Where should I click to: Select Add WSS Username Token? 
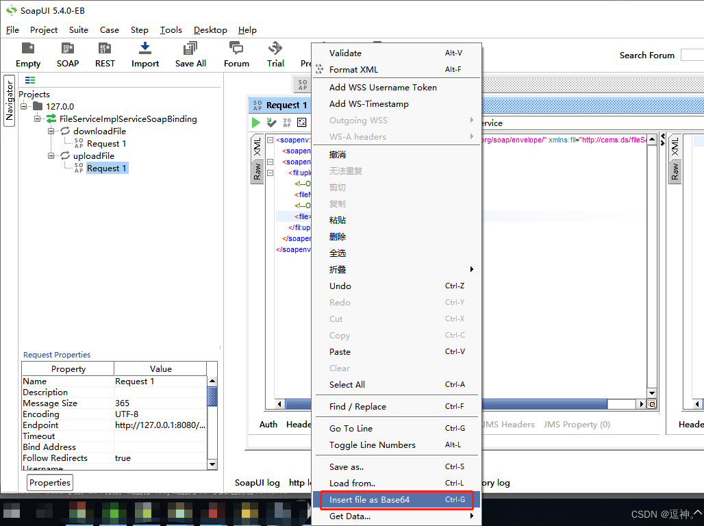coord(397,87)
